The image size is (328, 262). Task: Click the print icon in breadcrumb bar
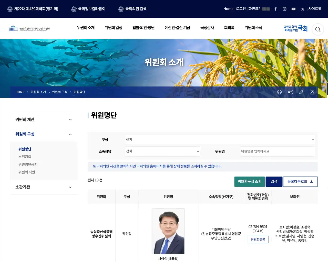click(279, 92)
